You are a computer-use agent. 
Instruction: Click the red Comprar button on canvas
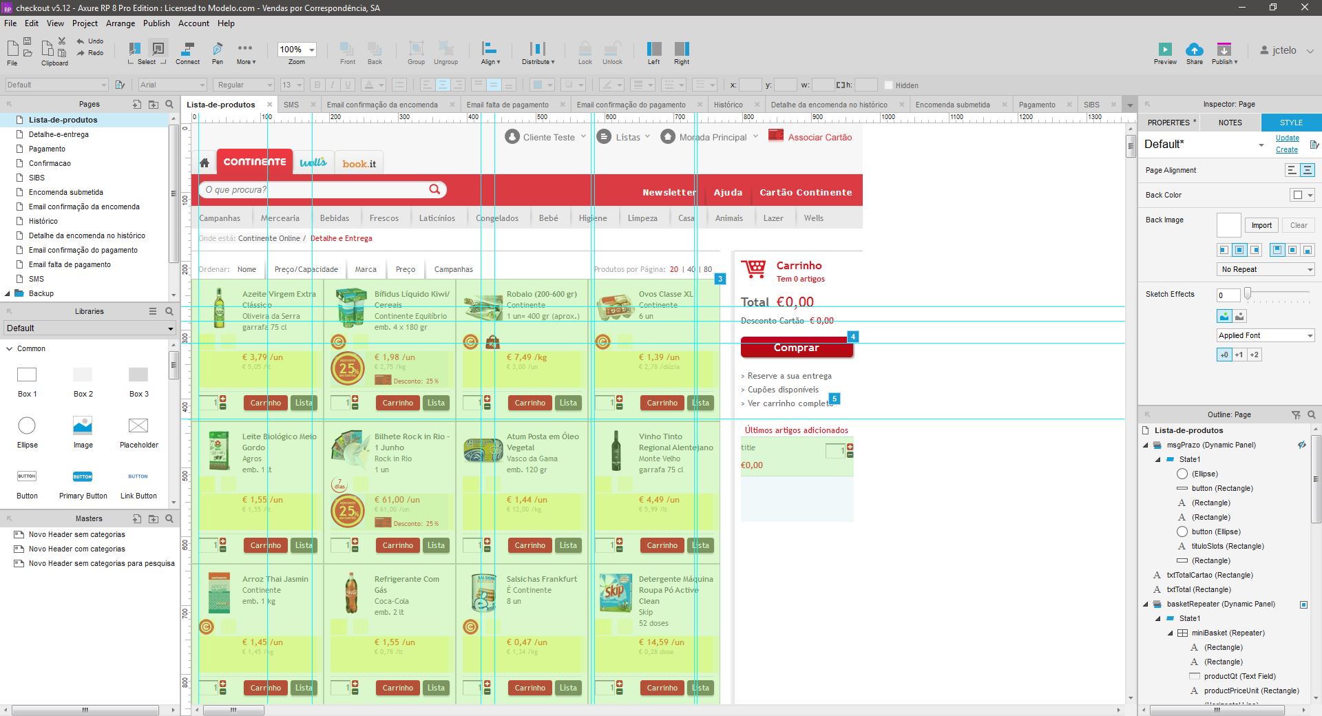[797, 348]
